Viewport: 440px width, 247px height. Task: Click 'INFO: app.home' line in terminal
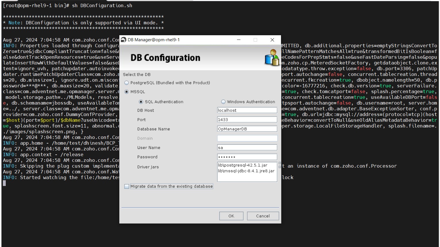point(61,143)
